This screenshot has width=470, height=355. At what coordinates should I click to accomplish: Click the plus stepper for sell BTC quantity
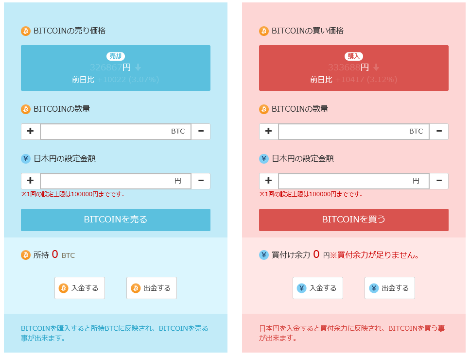click(x=30, y=132)
